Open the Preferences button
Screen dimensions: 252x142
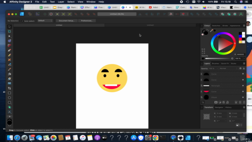click(87, 21)
